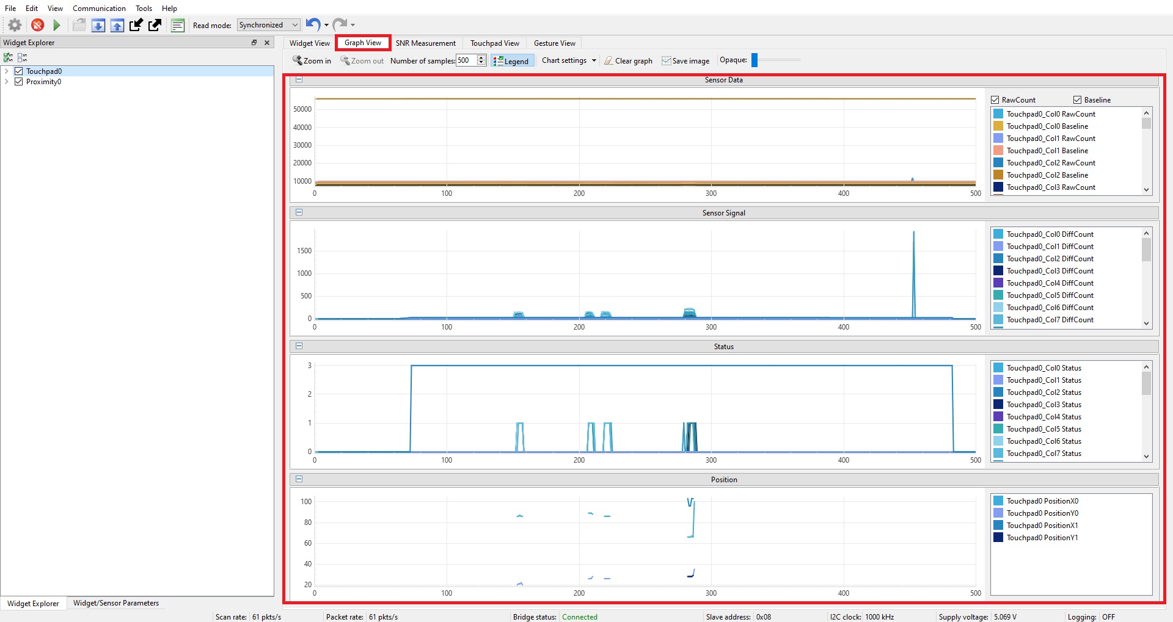Expand the Touchpad0 tree node

(7, 71)
